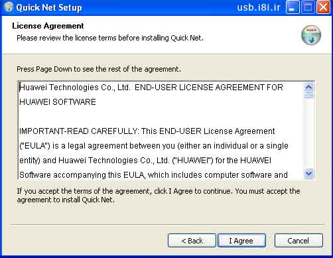Click the 'If you accept the terms' note
The height and width of the screenshot is (258, 333).
(159, 195)
